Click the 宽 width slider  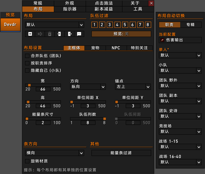(43, 85)
